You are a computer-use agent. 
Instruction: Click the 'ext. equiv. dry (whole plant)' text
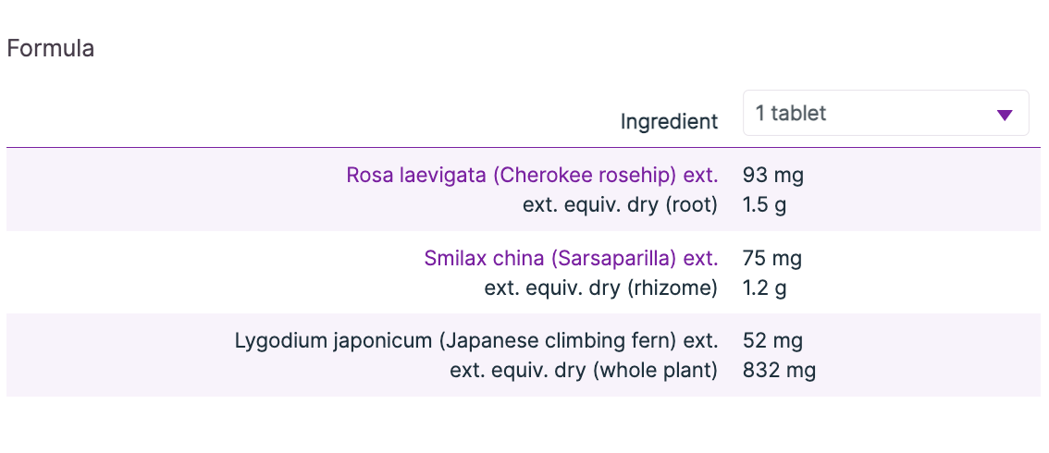584,371
